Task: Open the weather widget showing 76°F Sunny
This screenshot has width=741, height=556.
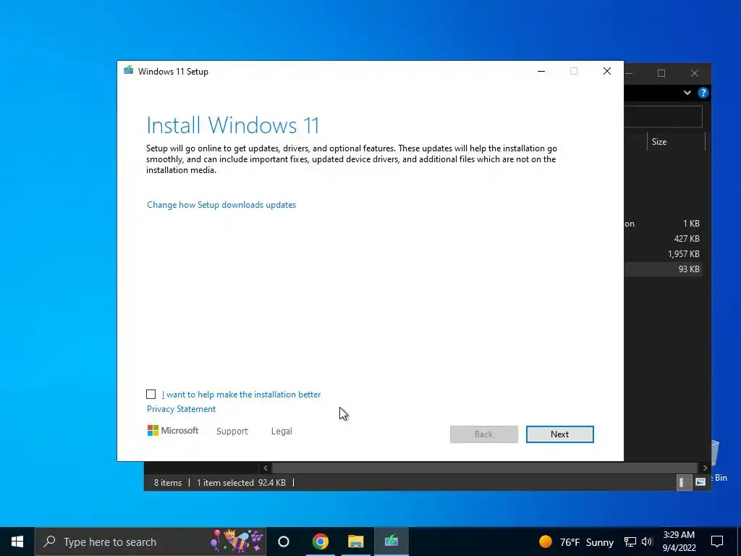Action: click(x=577, y=542)
